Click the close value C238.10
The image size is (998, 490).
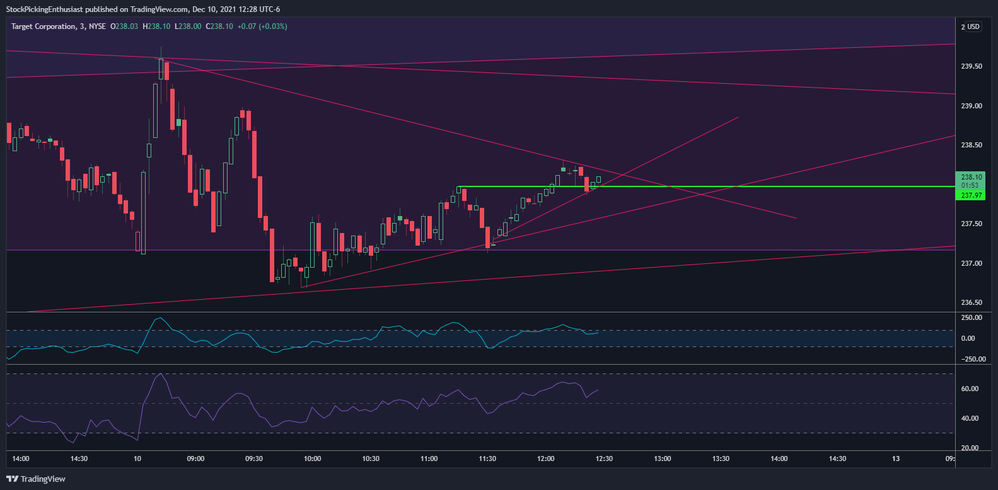219,26
